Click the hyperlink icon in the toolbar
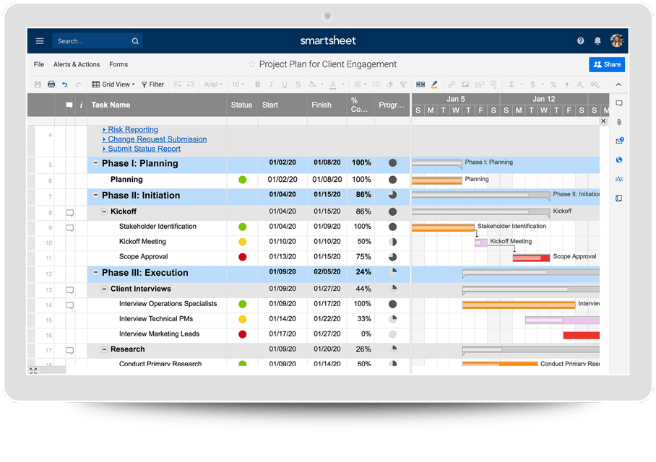Screen dimensions: 656x462 click(452, 84)
